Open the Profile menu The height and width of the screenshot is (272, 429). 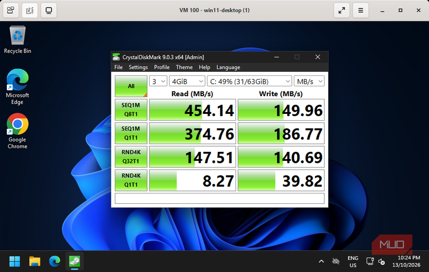[x=162, y=67]
